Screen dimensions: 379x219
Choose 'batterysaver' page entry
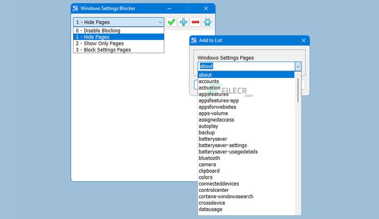click(x=246, y=139)
